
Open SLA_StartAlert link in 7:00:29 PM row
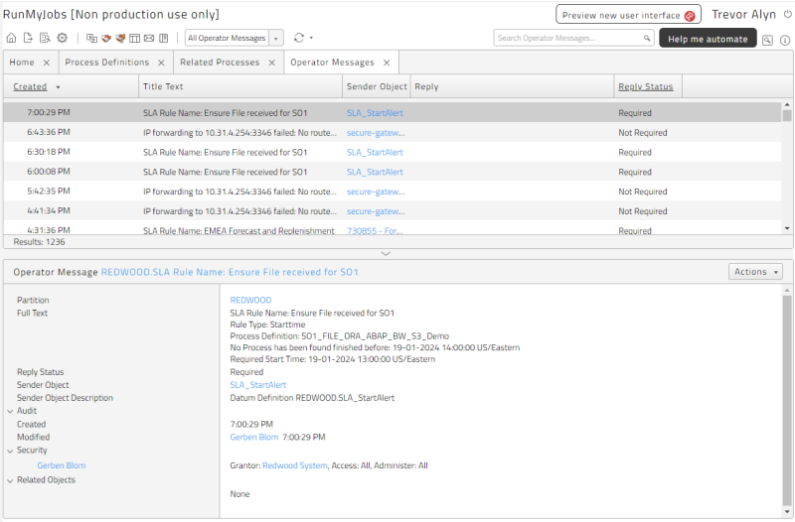pos(375,113)
